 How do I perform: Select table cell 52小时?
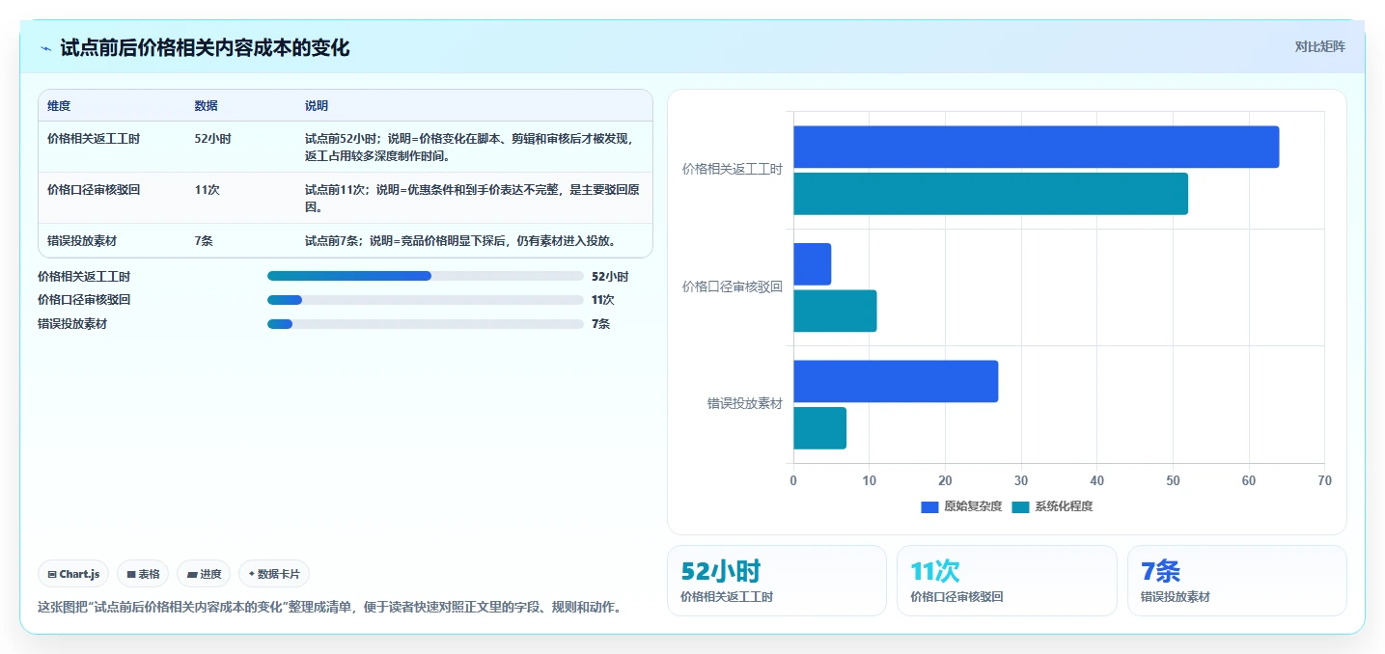tap(212, 139)
